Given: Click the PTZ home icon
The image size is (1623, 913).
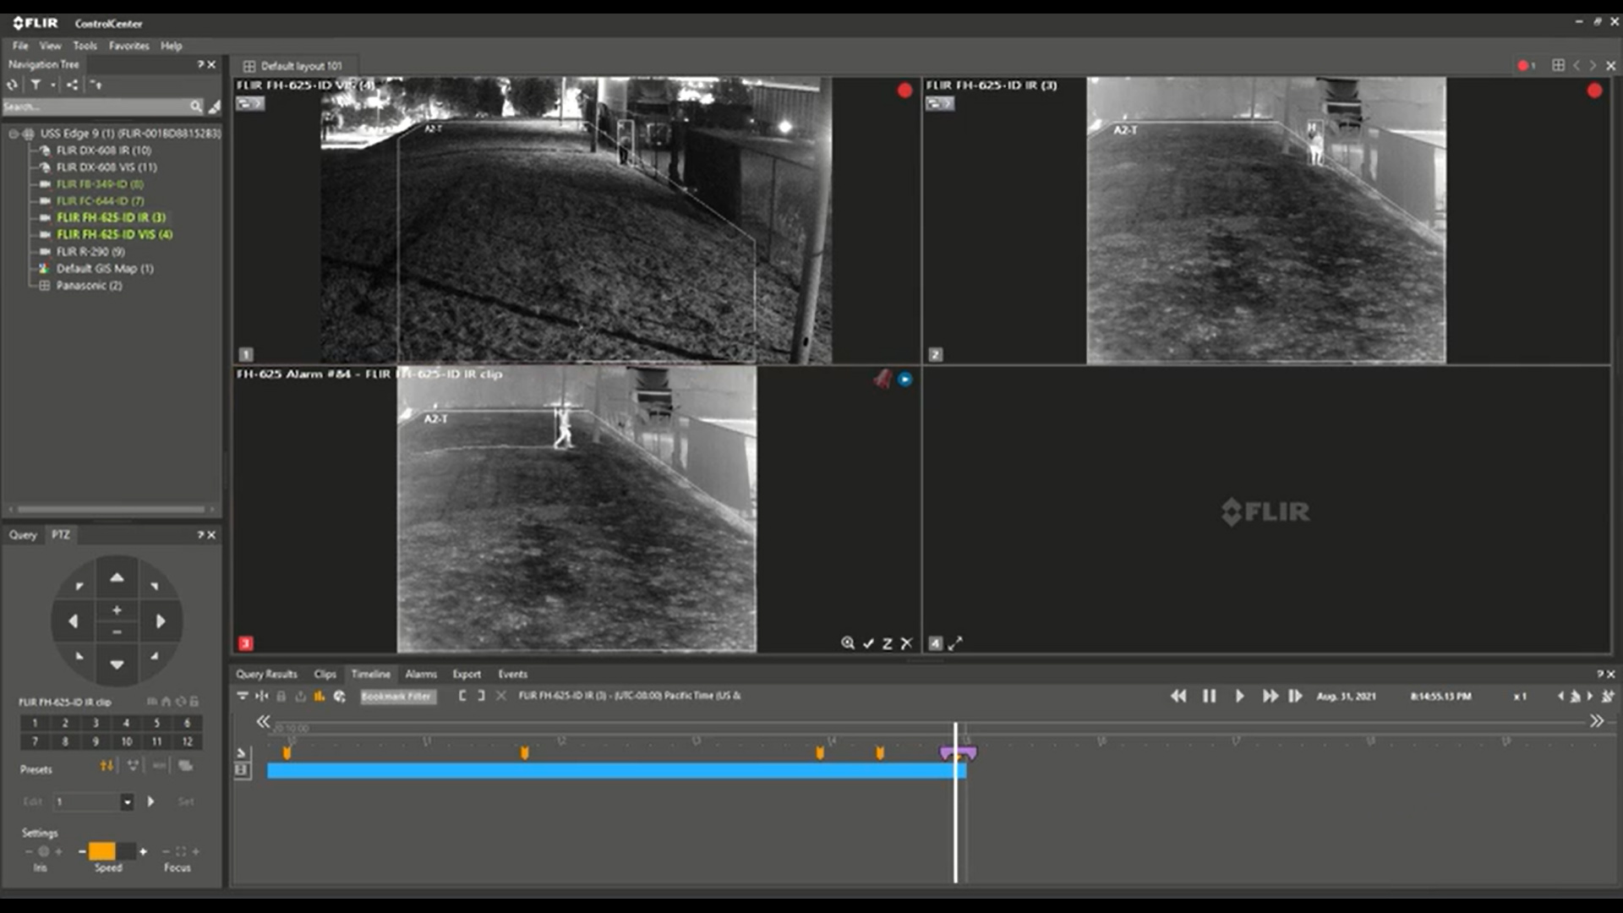Looking at the screenshot, I should pos(166,702).
